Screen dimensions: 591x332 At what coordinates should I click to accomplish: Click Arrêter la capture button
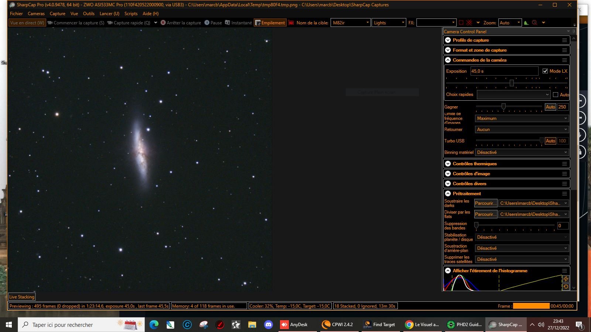(x=181, y=23)
